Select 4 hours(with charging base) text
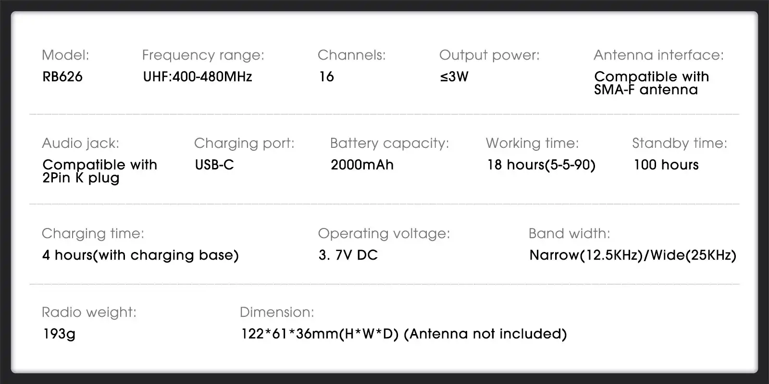 pos(140,255)
